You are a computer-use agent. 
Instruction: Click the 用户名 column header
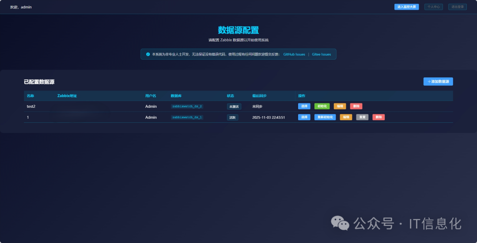151,96
